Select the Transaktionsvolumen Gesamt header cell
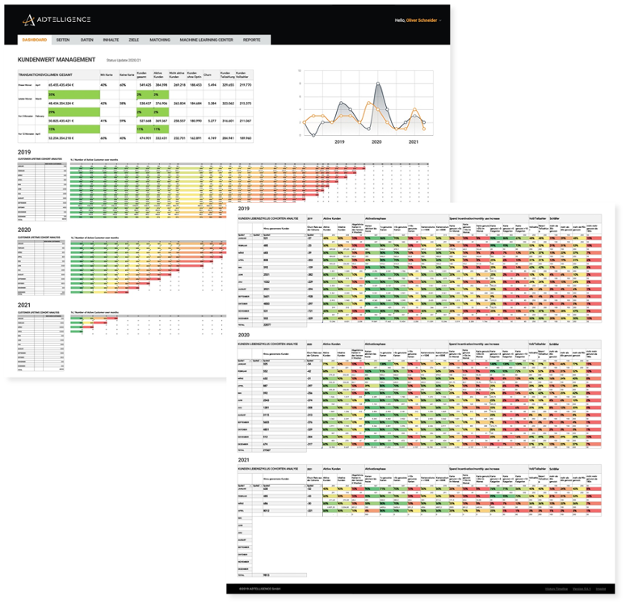 click(58, 74)
